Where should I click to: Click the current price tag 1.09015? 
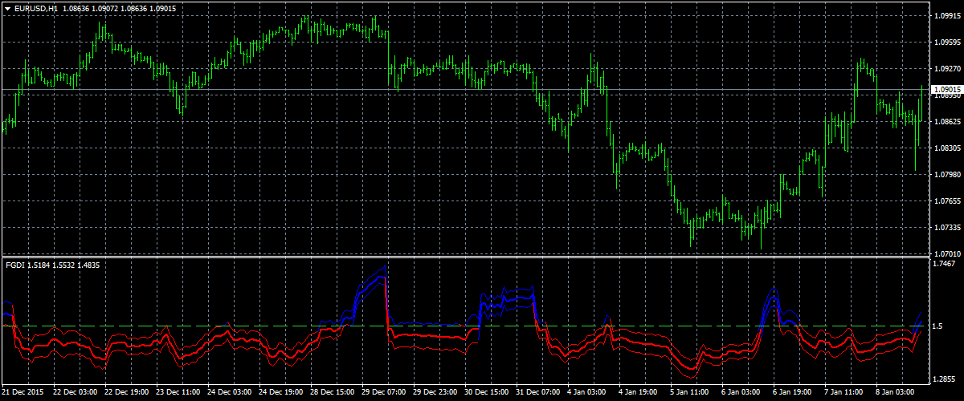946,89
